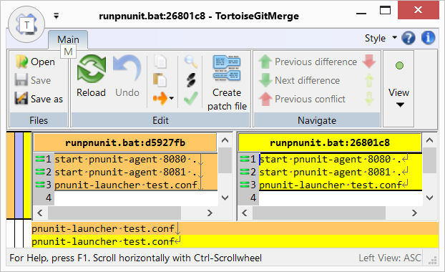The image size is (445, 272).
Task: Click the dotted up arrow inline-diff icon
Action: tap(369, 80)
